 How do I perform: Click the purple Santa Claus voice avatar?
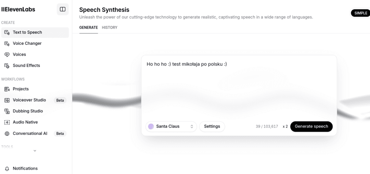point(151,127)
